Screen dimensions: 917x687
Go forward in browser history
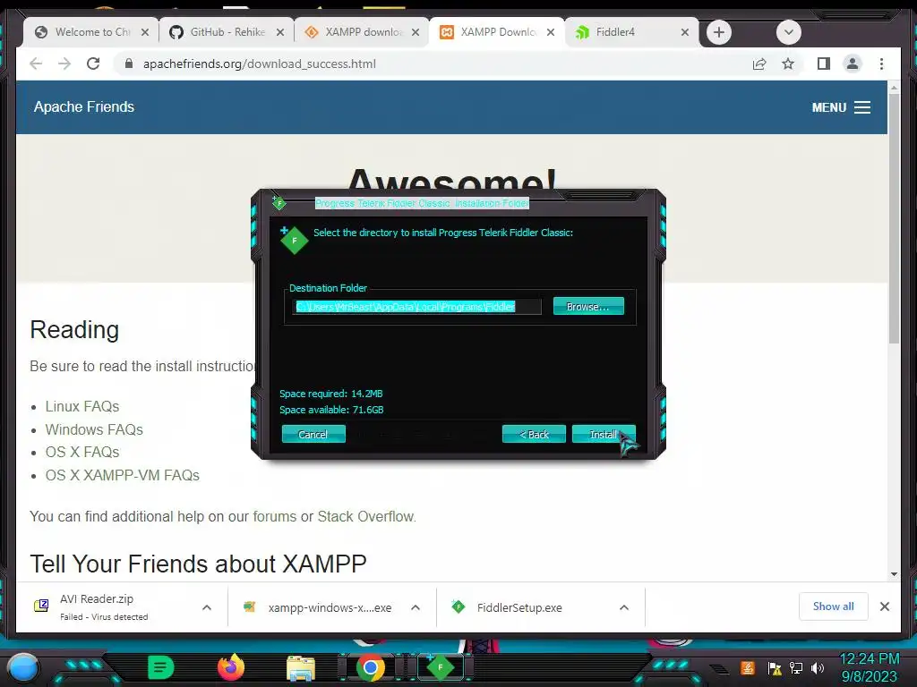64,64
